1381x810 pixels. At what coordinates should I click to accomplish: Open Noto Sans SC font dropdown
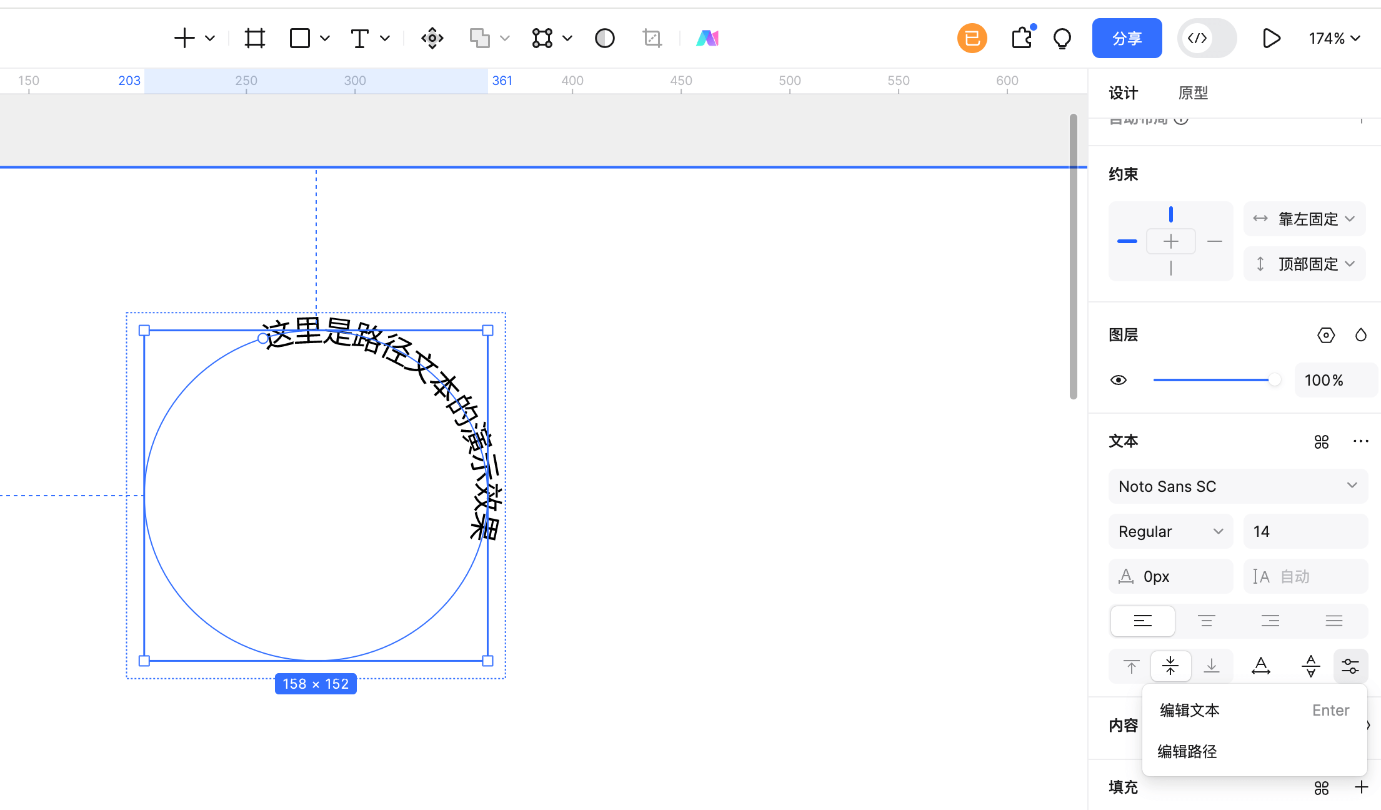1237,486
